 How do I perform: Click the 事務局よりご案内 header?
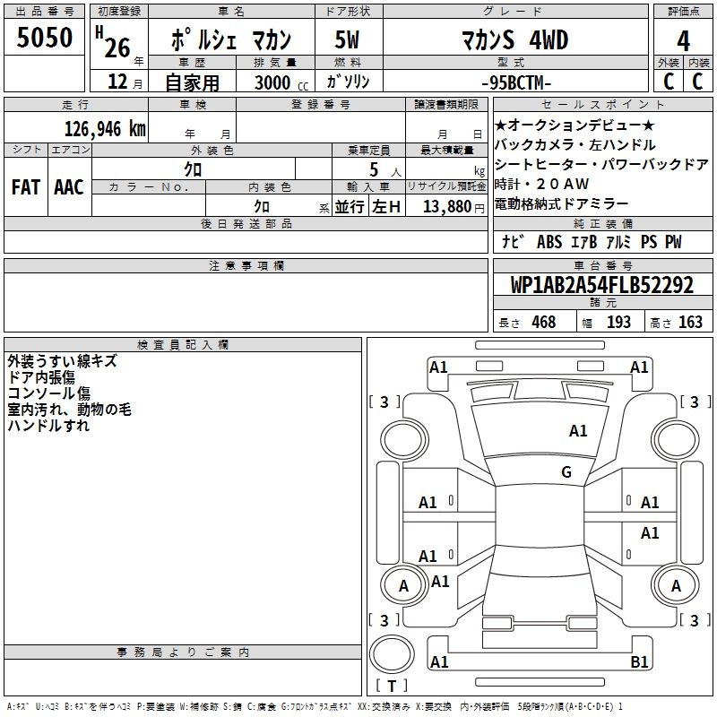(x=183, y=652)
